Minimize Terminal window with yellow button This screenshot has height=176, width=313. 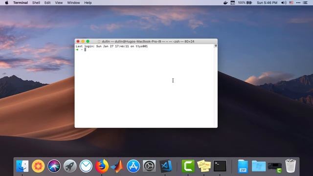(x=83, y=41)
